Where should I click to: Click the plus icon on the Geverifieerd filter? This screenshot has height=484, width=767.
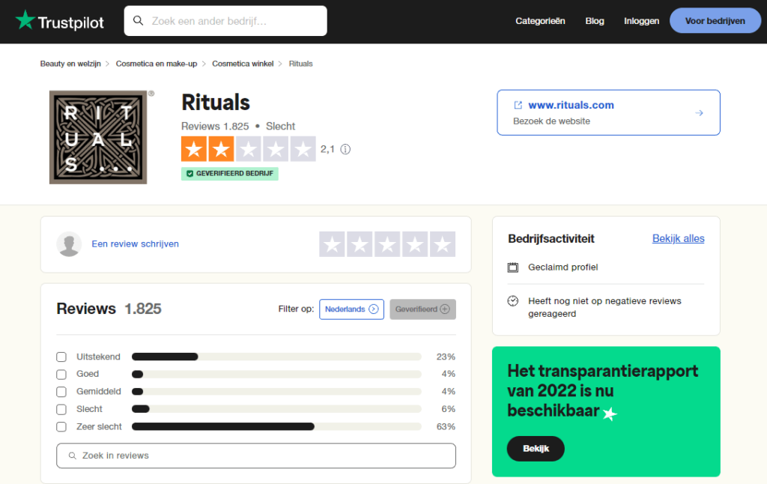pos(445,309)
